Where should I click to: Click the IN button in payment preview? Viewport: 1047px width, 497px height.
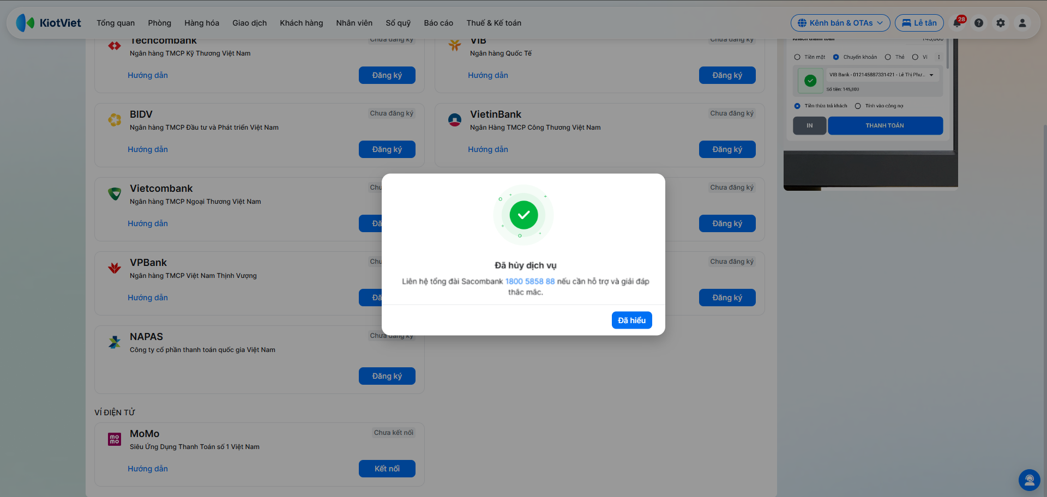point(810,126)
